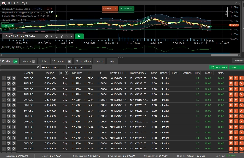Click the Feedback button
The height and width of the screenshot is (158, 244).
point(238,61)
